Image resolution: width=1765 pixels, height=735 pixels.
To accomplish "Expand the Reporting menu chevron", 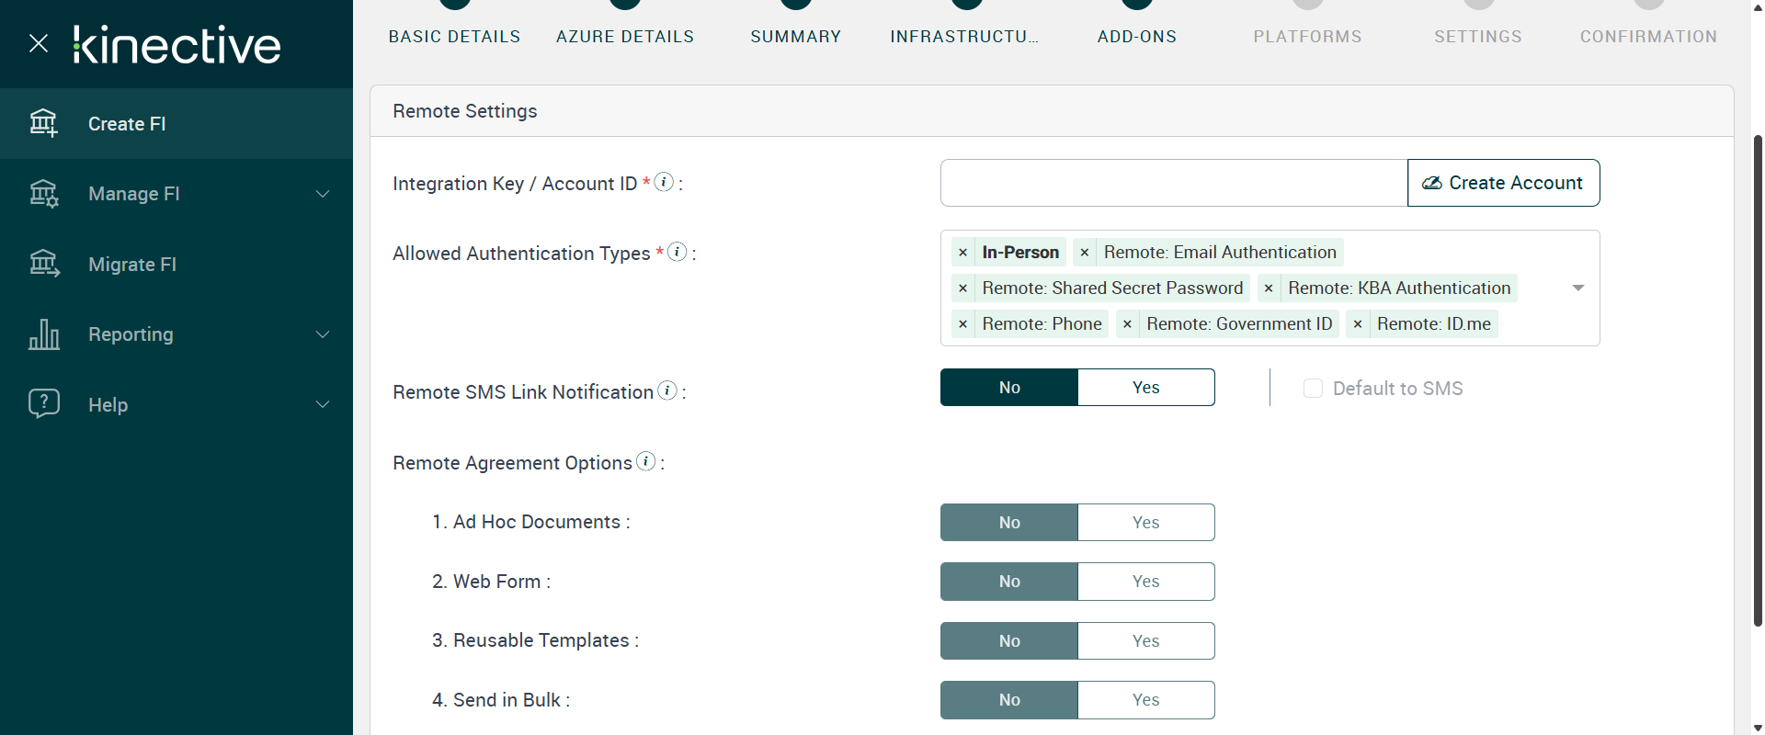I will (x=323, y=334).
